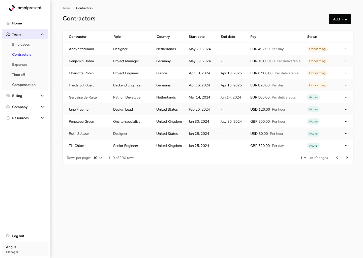Click the July 30, 2024 end date
The width and height of the screenshot is (363, 258).
tap(231, 121)
